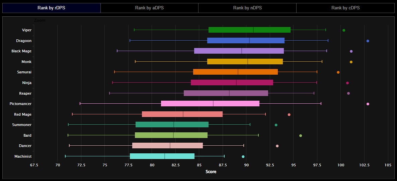397x181 pixels.
Task: Click the blue Dragoon box plot bar
Action: point(246,40)
